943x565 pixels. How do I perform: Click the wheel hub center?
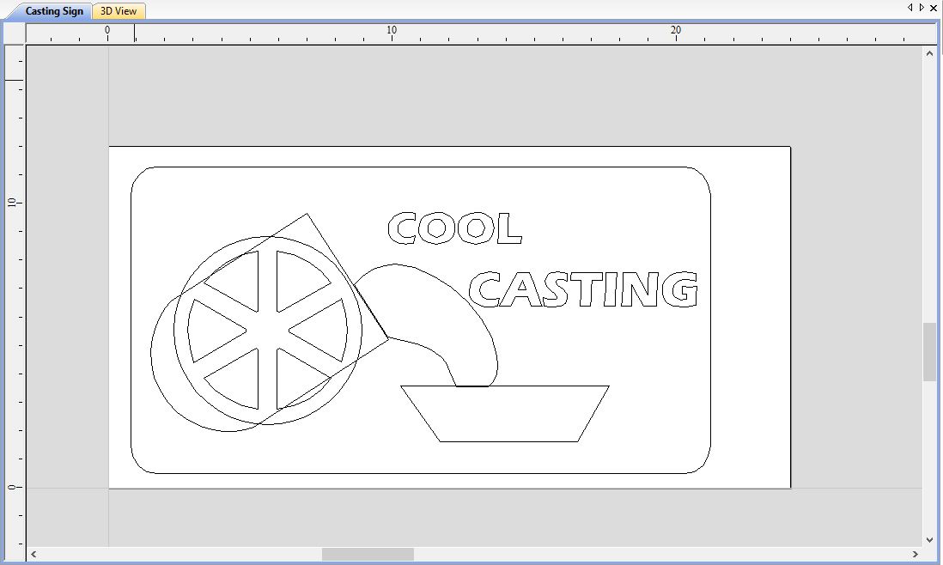[x=268, y=330]
